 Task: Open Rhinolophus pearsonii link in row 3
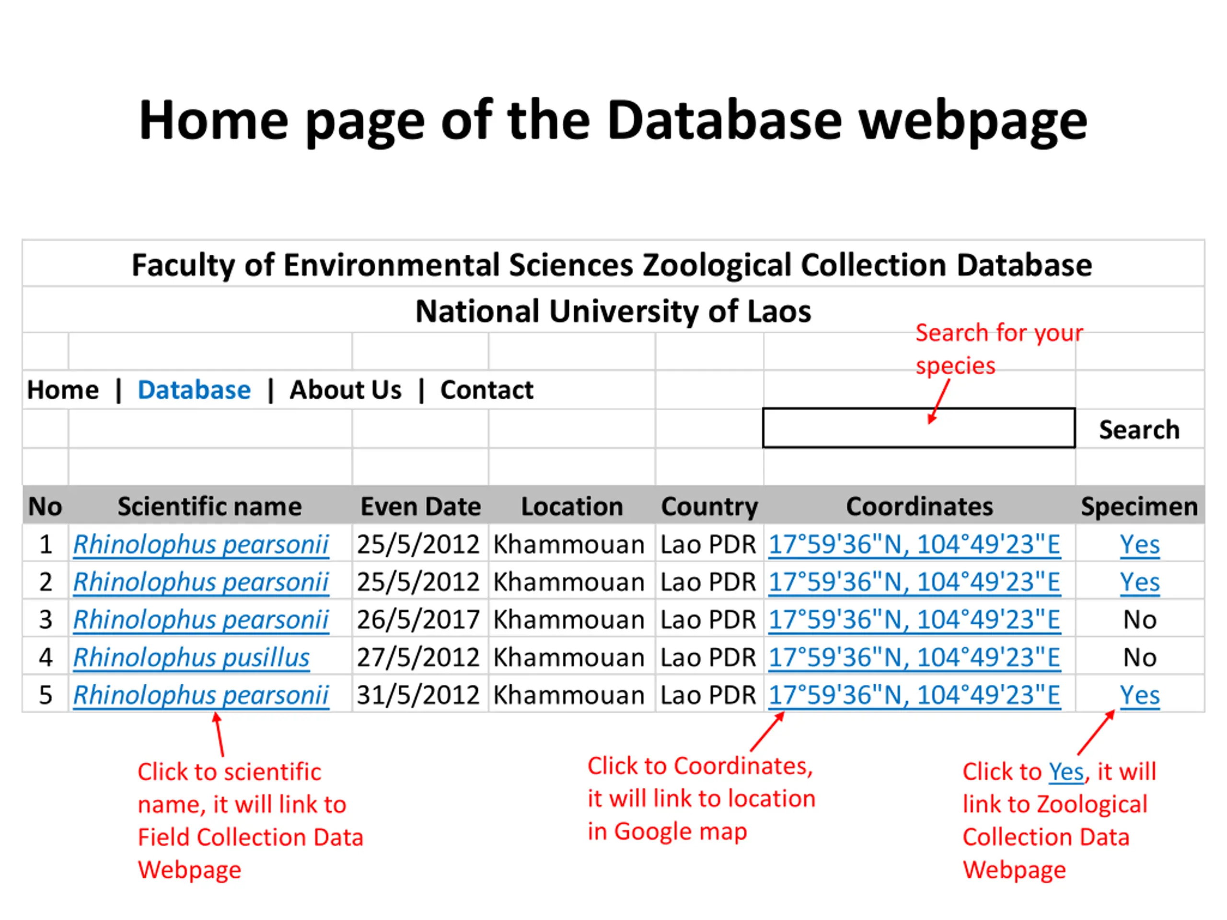pos(201,620)
